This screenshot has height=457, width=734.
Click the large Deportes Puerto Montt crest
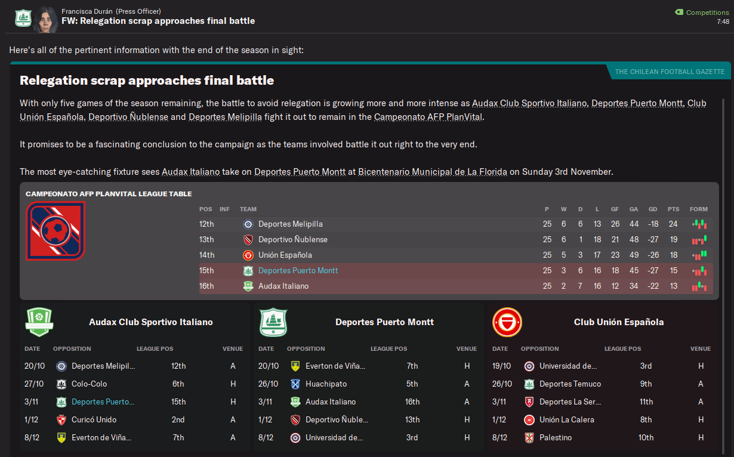(x=273, y=322)
